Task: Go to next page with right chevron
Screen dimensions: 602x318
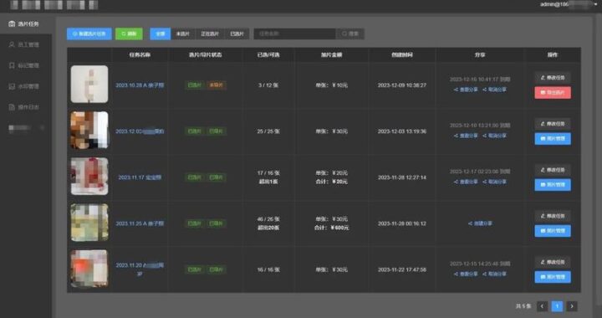Action: tap(572, 306)
